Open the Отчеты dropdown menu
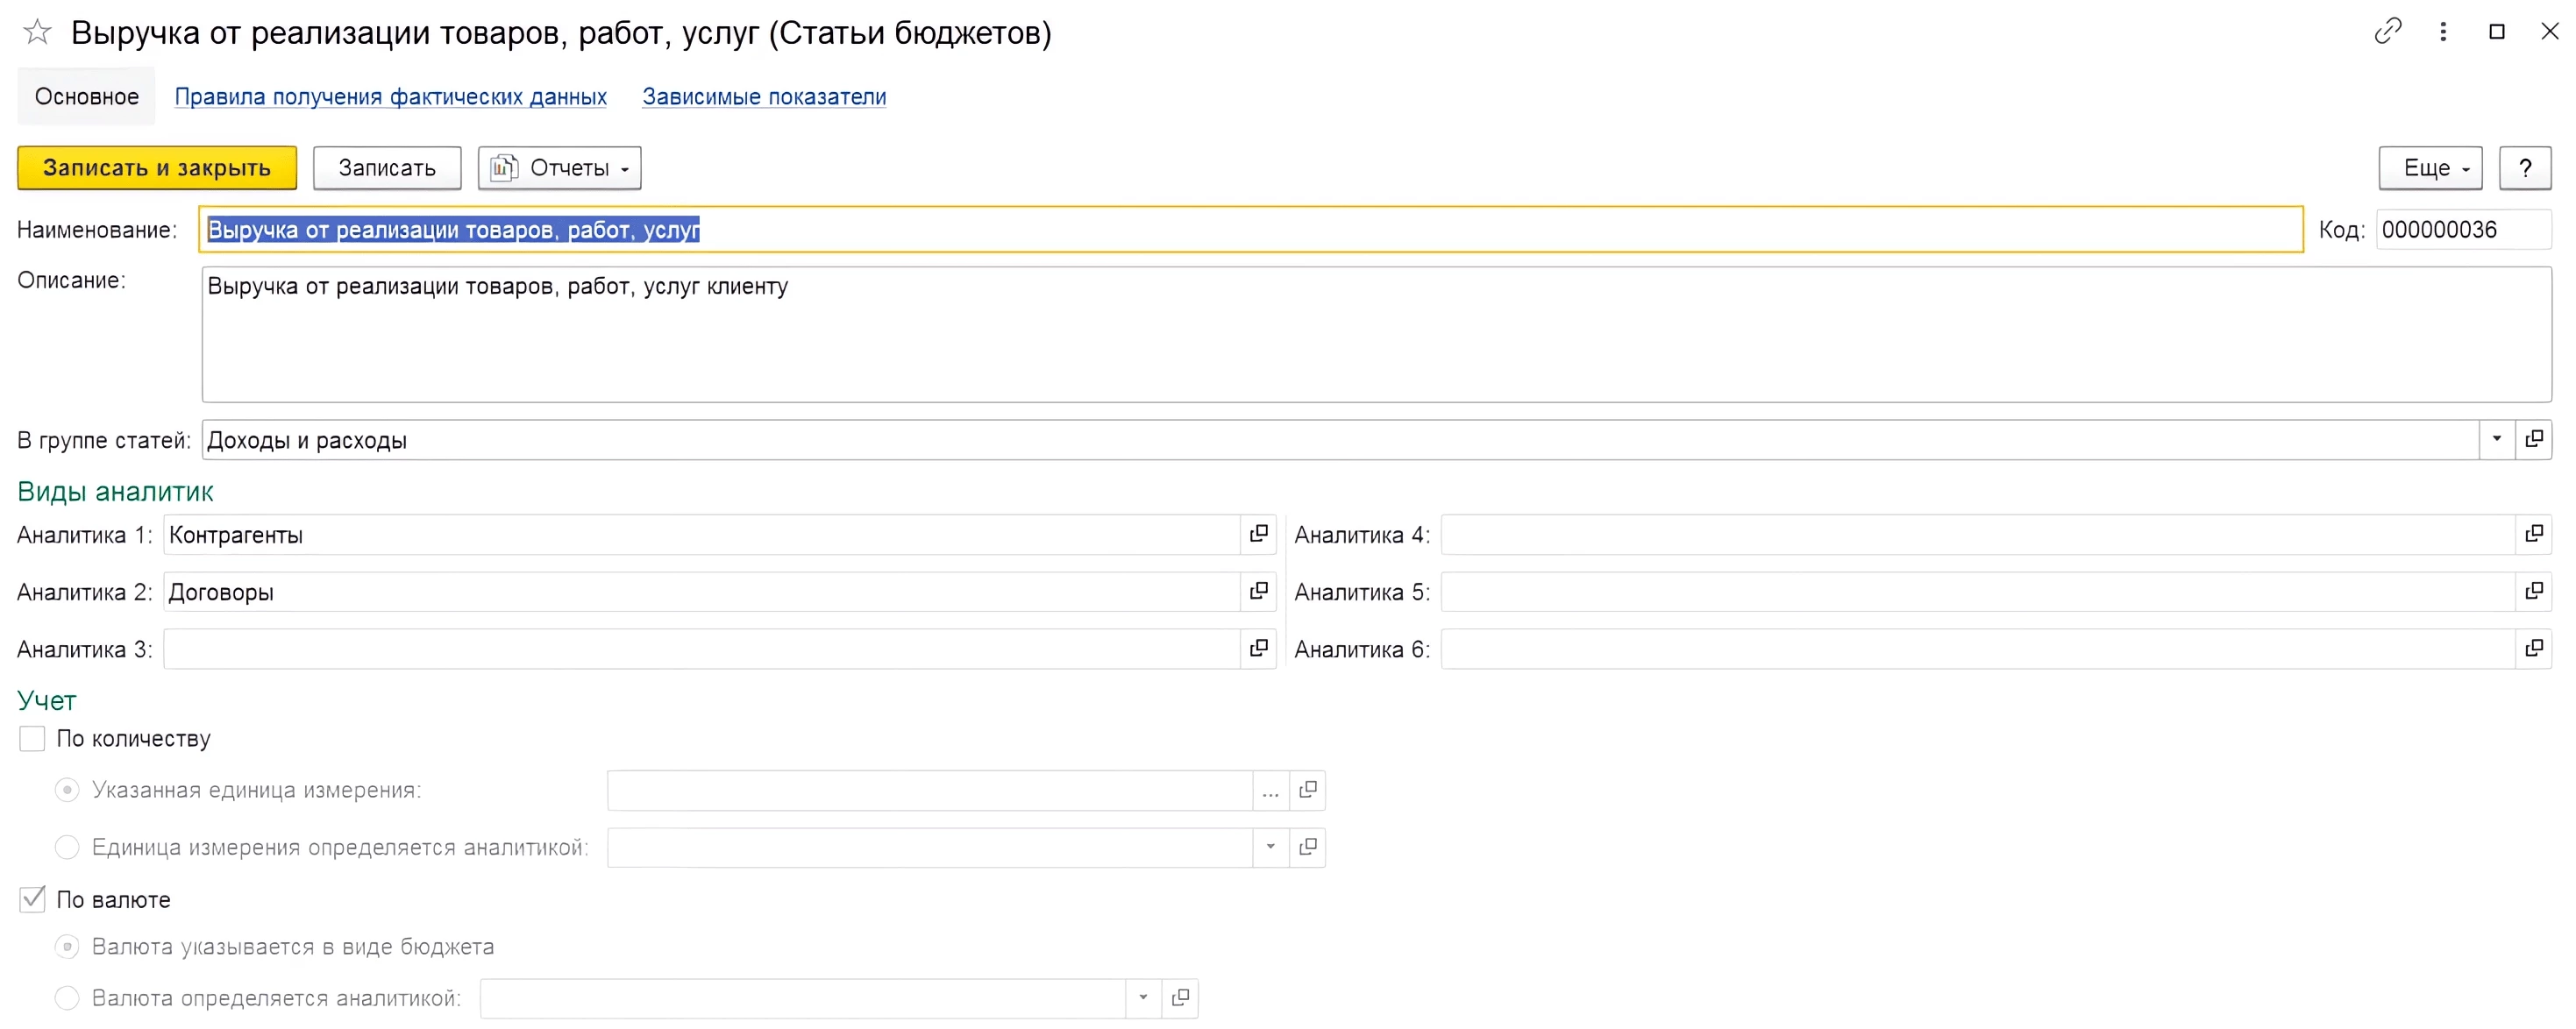The image size is (2576, 1029). [559, 168]
